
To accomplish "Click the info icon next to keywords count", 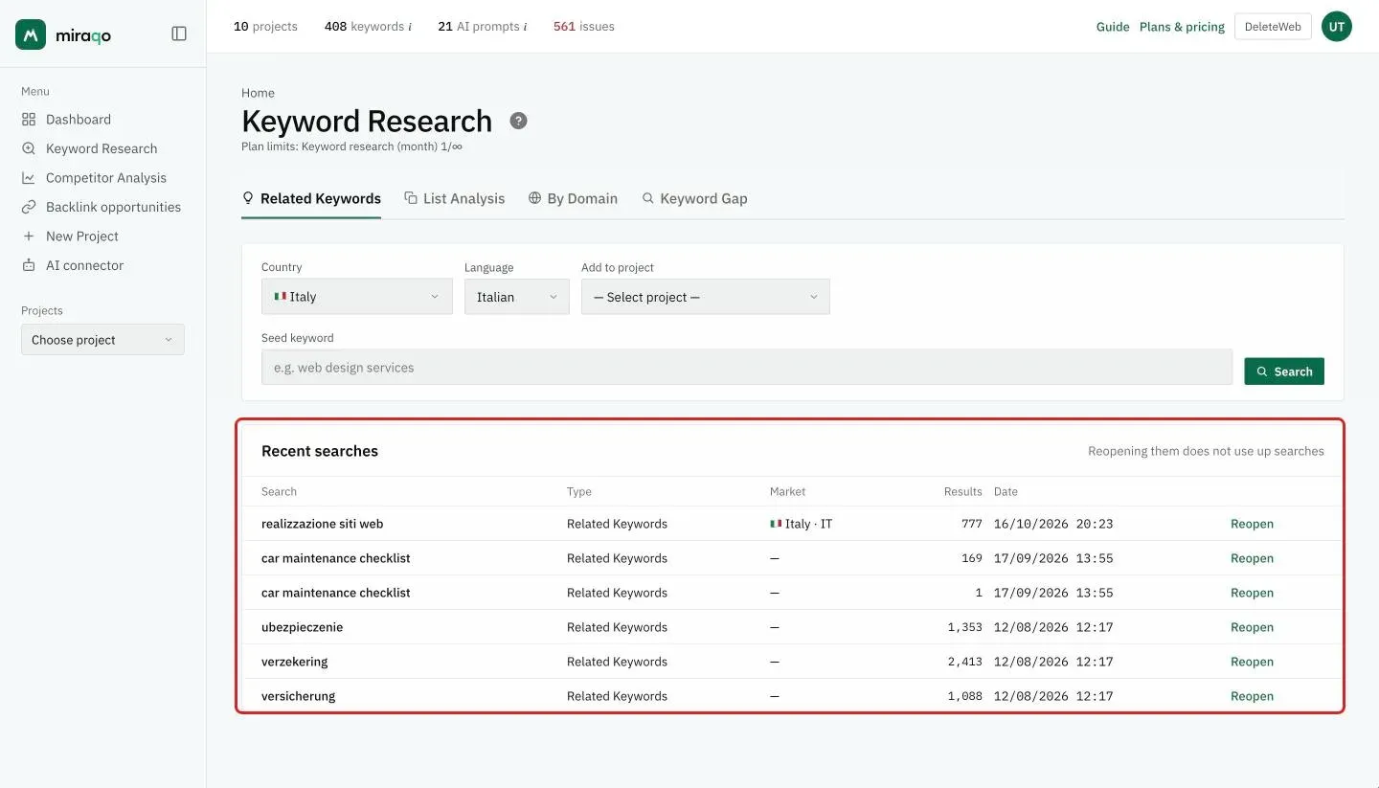I will click(x=410, y=27).
